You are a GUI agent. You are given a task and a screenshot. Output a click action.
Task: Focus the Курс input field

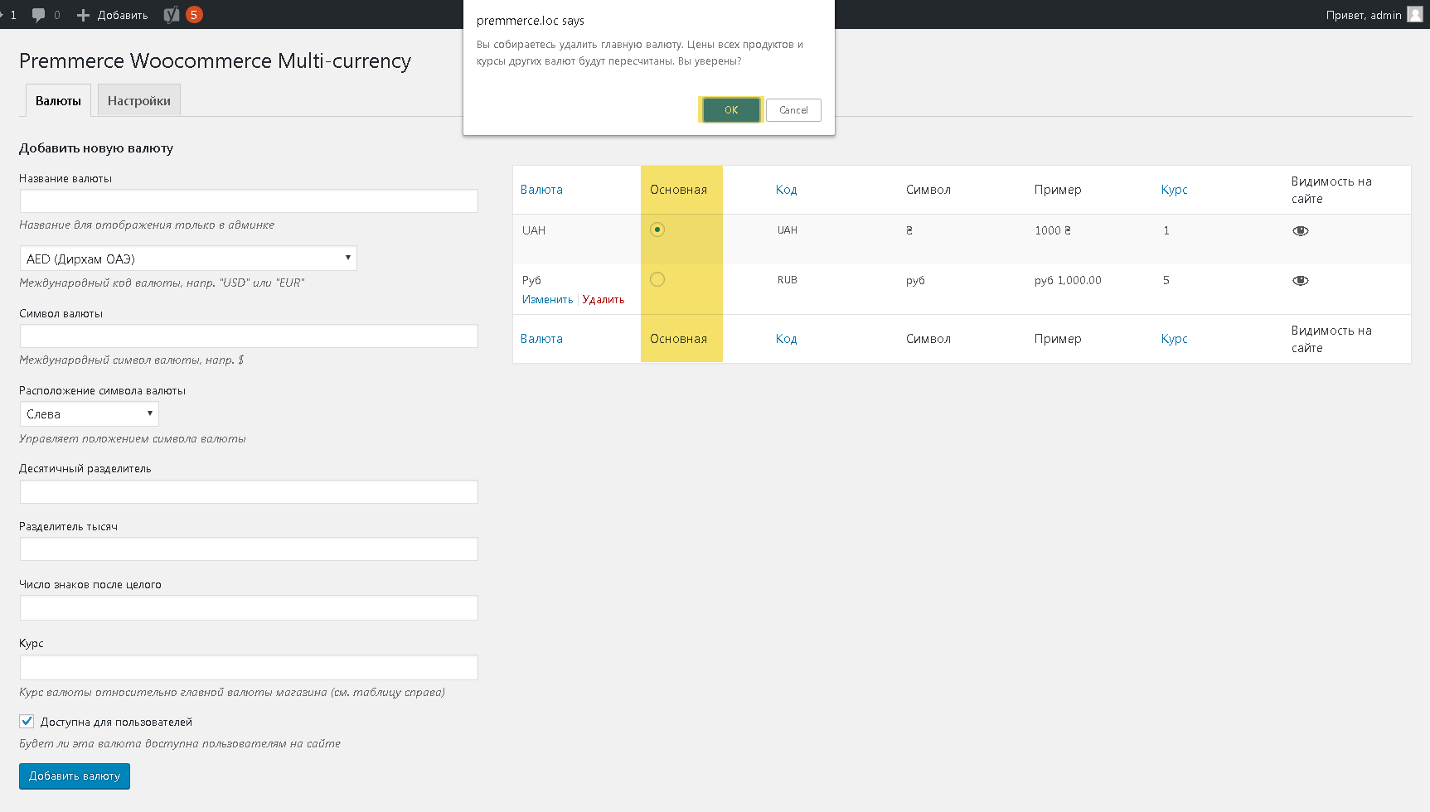(x=249, y=667)
